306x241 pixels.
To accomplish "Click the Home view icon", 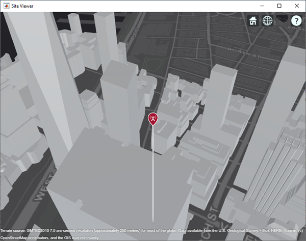I will click(x=253, y=20).
